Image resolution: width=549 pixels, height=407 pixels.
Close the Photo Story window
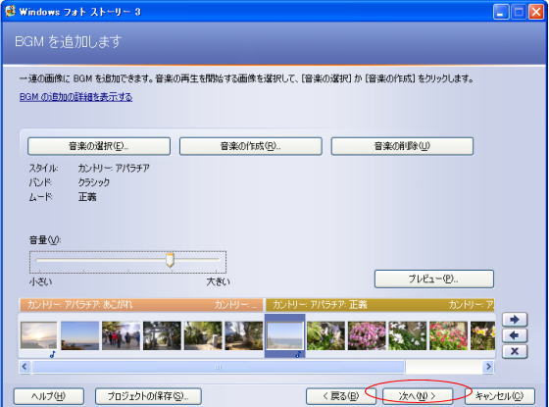click(535, 12)
